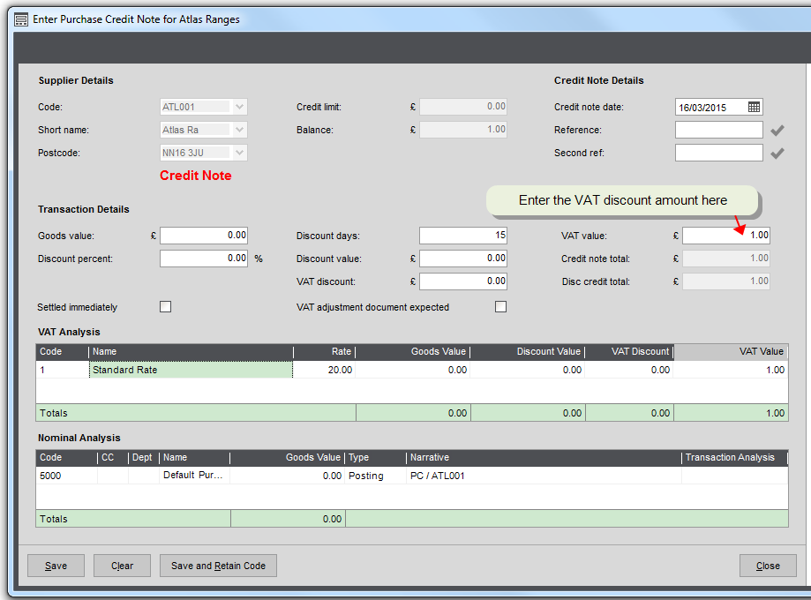Click the checkmark beside Second ref field
The width and height of the screenshot is (811, 600).
click(x=777, y=154)
